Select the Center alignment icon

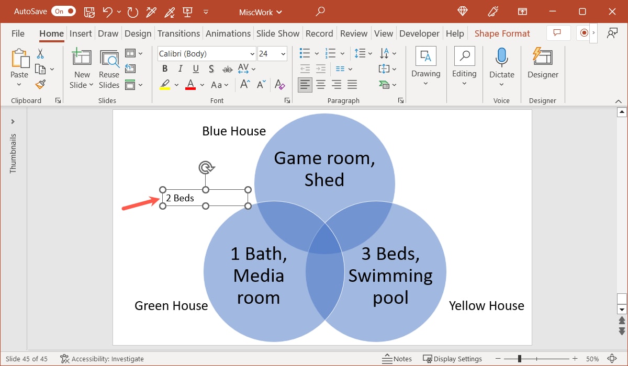[x=320, y=84]
